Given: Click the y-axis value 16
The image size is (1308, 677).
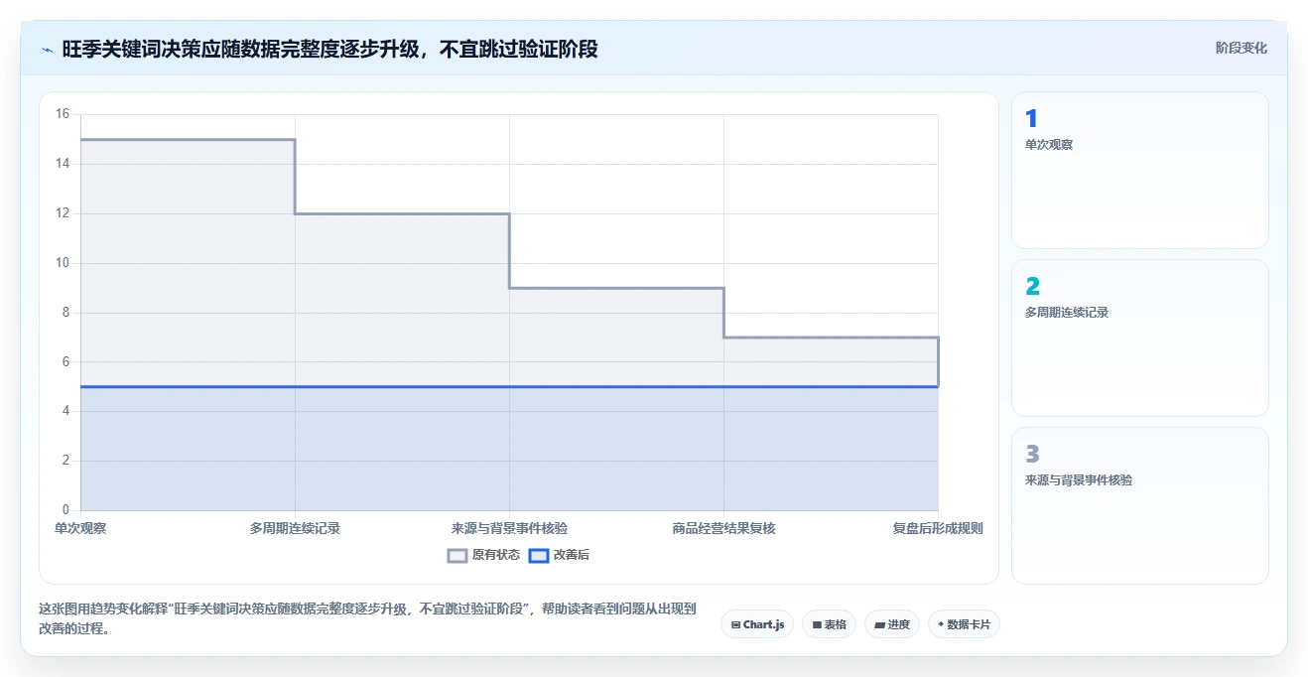Looking at the screenshot, I should pos(63,114).
